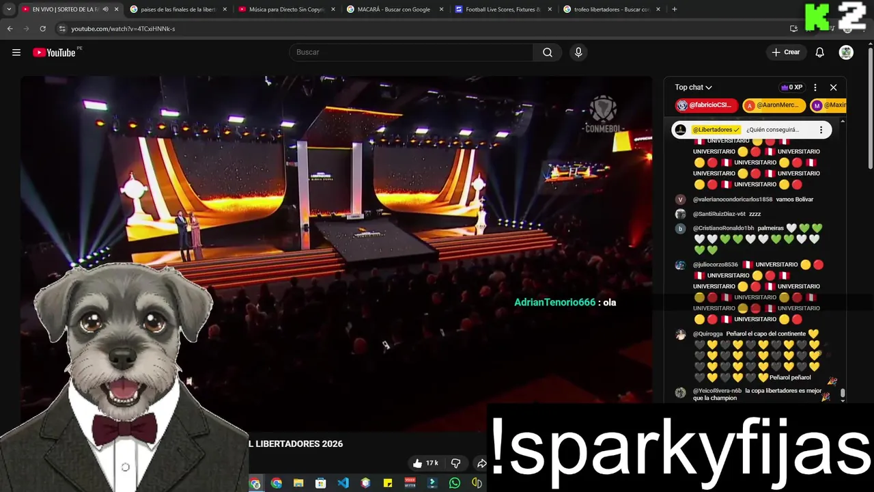
Task: Open tab search dropdown arrow
Action: pos(9,10)
